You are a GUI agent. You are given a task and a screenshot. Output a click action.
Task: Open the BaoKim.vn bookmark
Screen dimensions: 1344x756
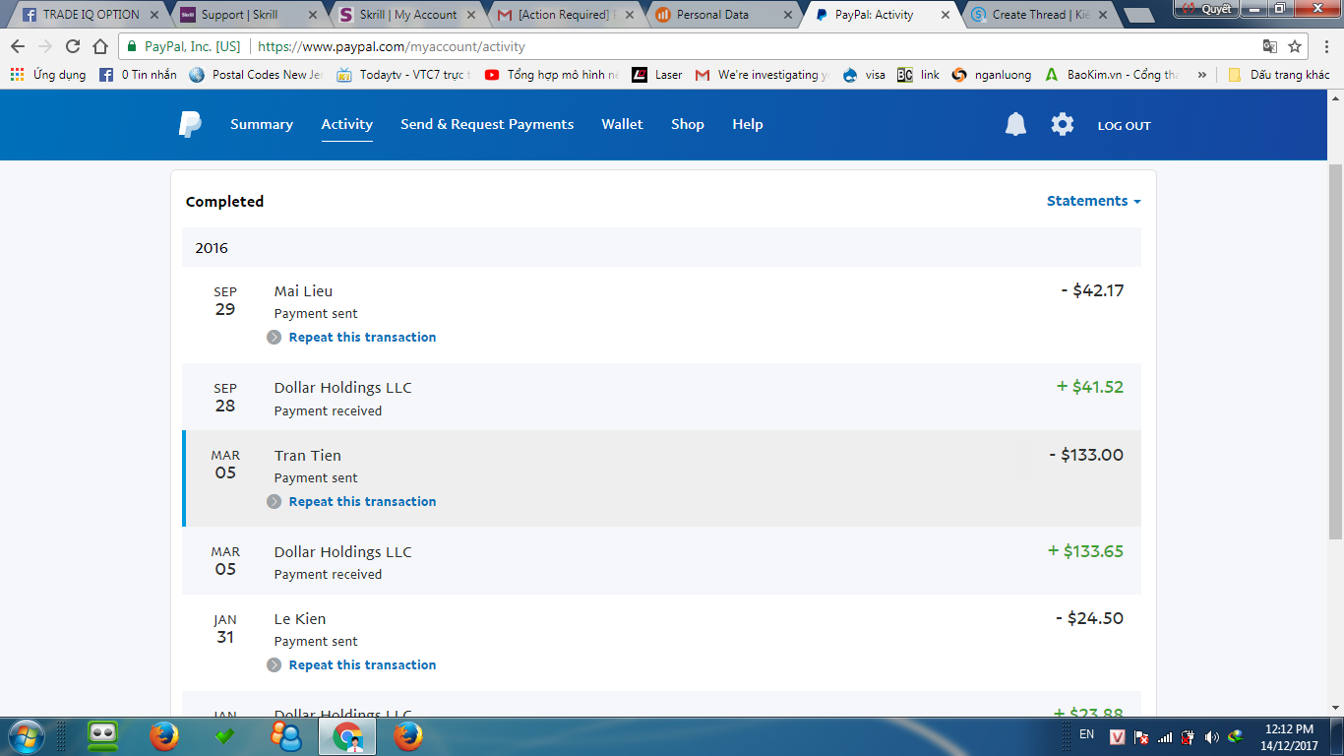click(1112, 75)
